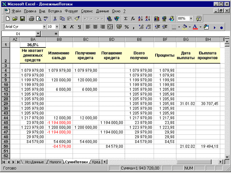Open the Вставка menu
231x173 pixels.
tap(55, 11)
